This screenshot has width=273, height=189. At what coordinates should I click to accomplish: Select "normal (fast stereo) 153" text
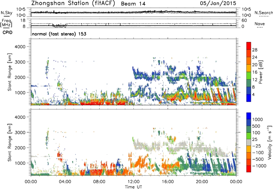click(59, 34)
